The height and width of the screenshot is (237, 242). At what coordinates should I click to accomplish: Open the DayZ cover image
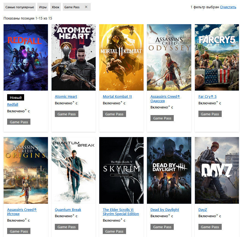coord(217,170)
